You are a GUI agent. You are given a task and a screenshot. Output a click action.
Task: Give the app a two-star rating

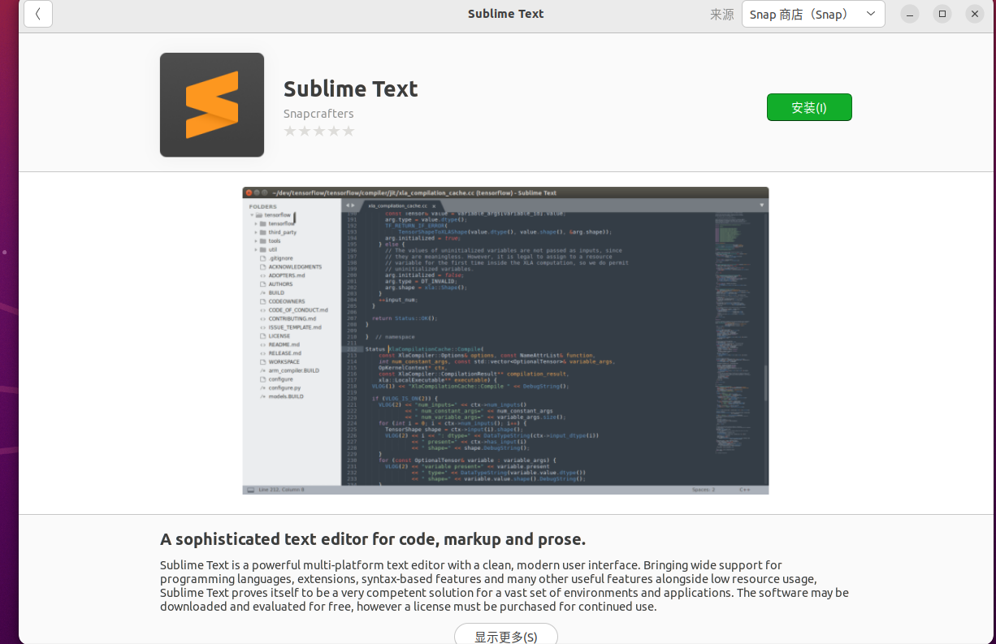point(305,130)
